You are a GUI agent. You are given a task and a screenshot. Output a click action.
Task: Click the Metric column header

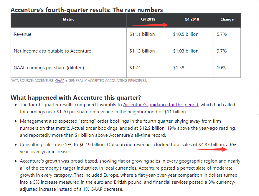69,20
